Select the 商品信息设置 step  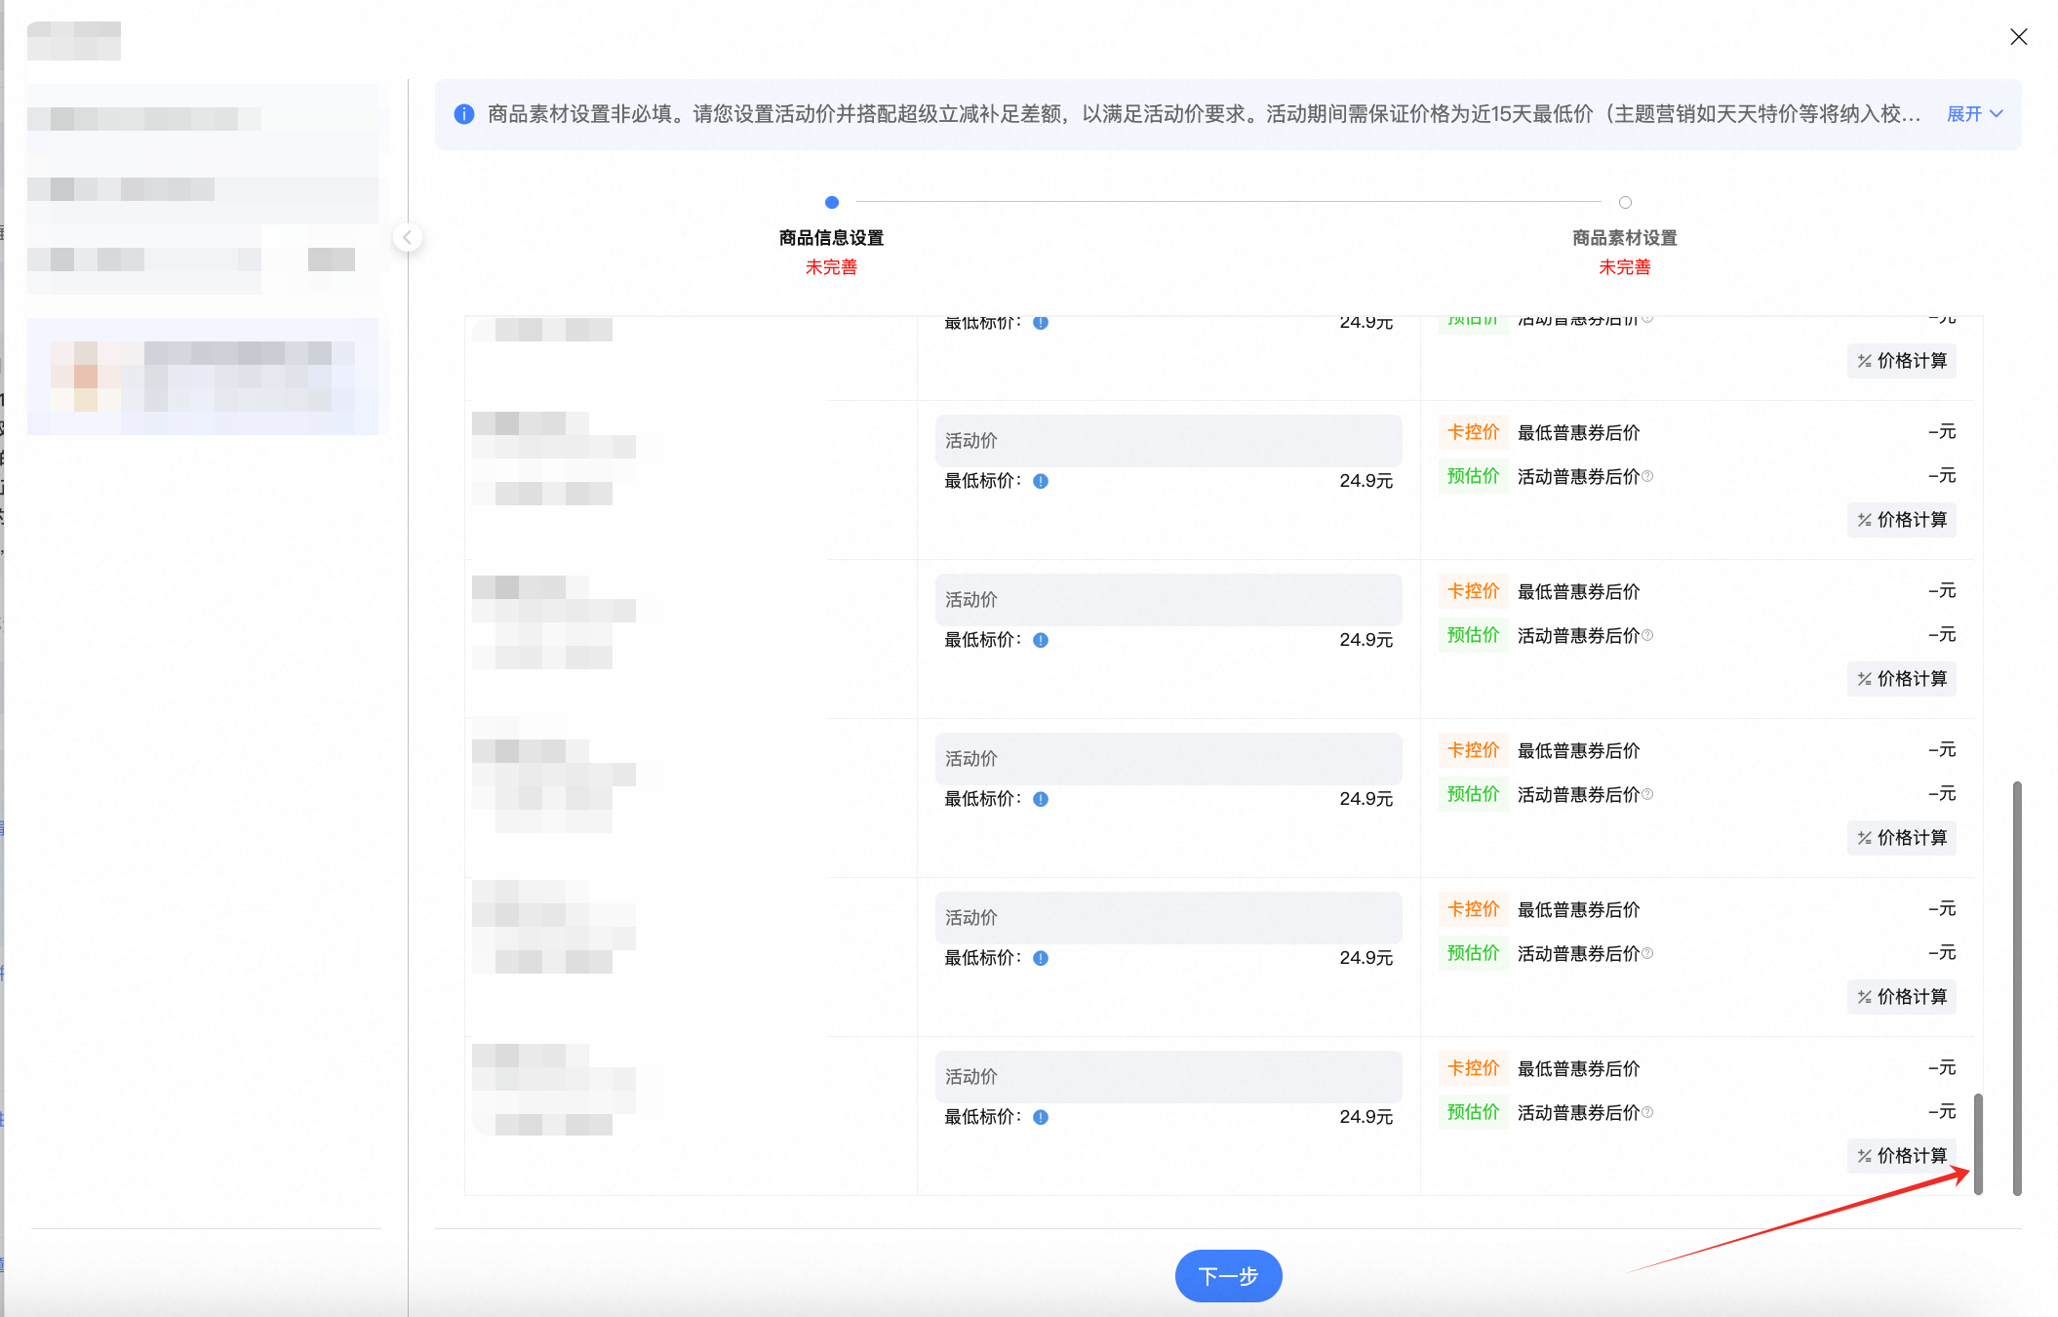coord(831,238)
